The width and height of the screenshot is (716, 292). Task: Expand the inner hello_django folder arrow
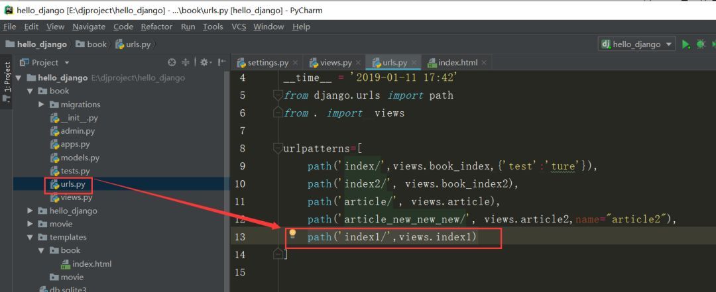point(30,211)
